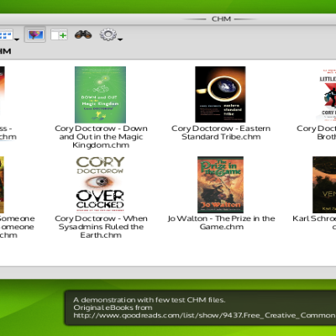Image resolution: width=336 pixels, height=336 pixels.
Task: Click file name Jo Walton - The Prize in the Game.chm
Action: (x=221, y=223)
